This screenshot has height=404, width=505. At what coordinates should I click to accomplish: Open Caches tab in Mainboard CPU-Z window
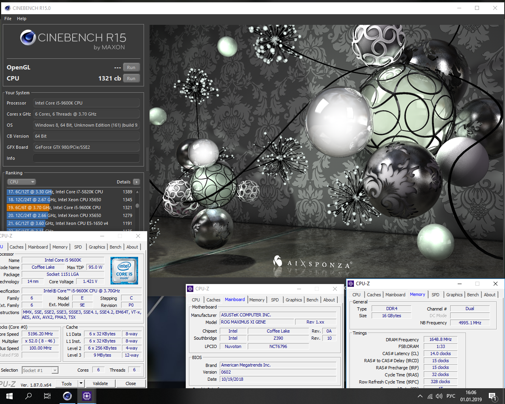click(213, 300)
